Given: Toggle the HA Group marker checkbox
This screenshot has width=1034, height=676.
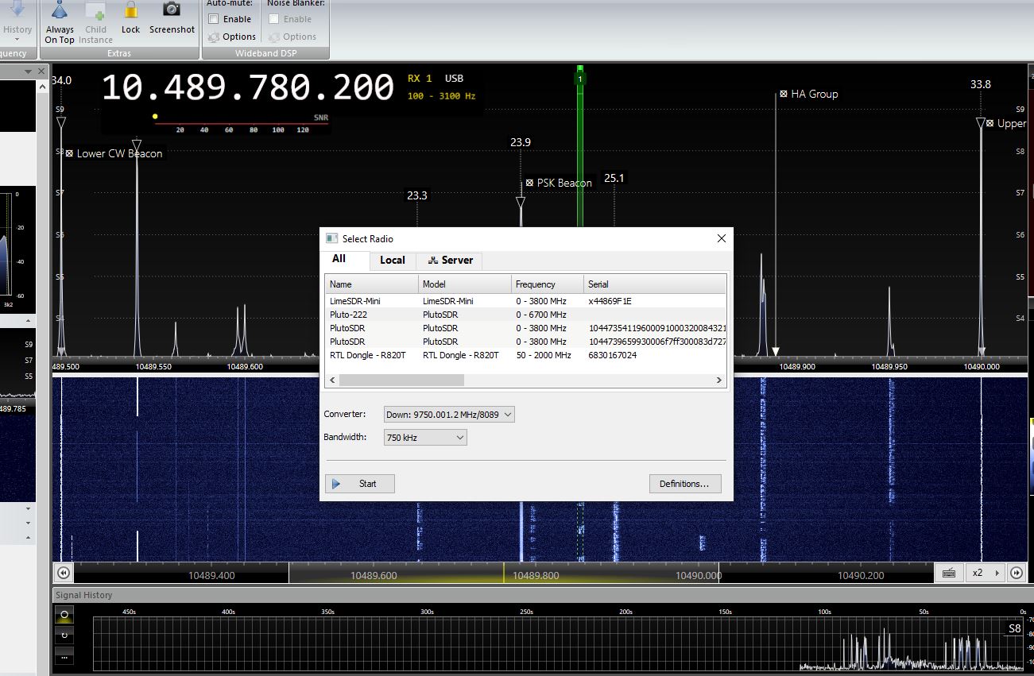Looking at the screenshot, I should pyautogui.click(x=784, y=94).
